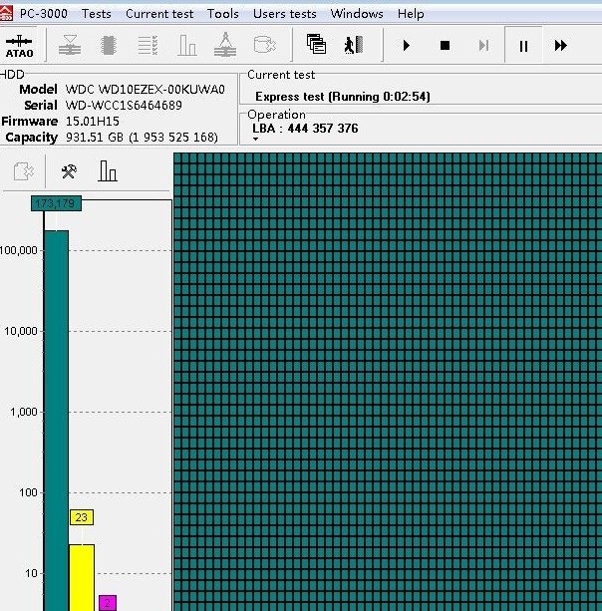
Task: Click the ATA0 port icon
Action: 19,46
